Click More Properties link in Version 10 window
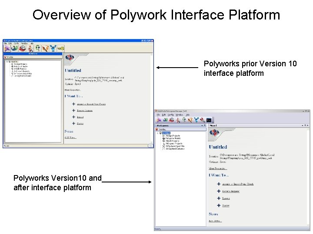The width and height of the screenshot is (313, 234). click(x=218, y=169)
